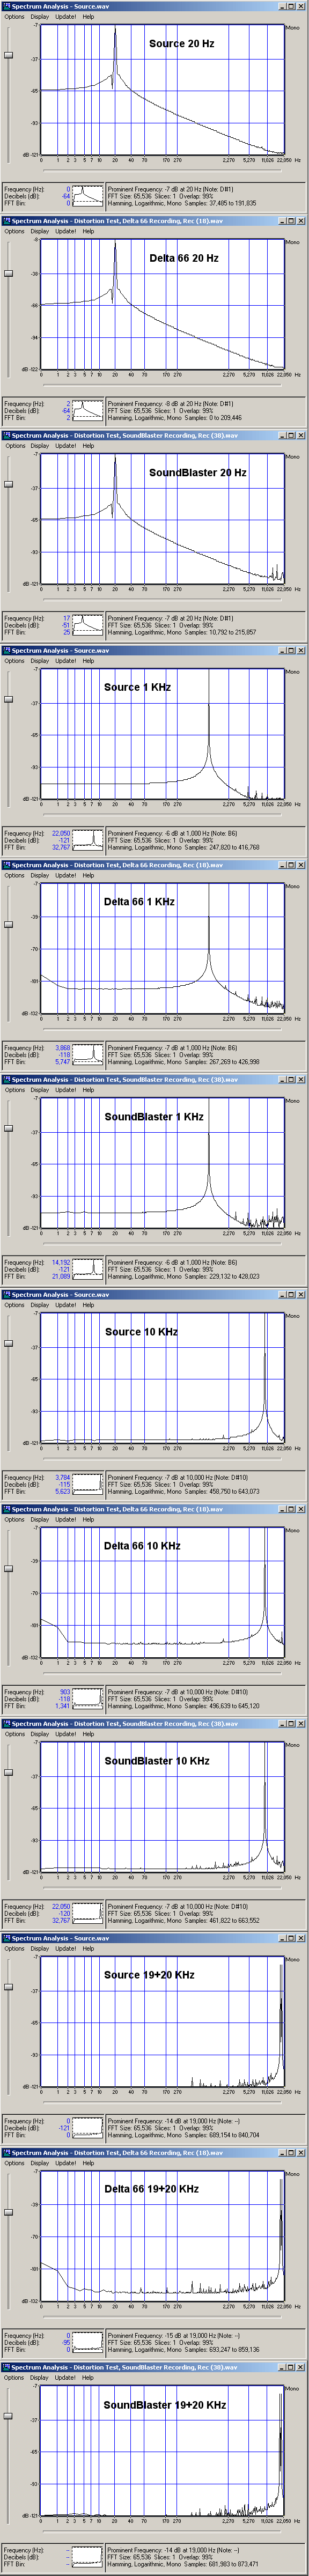Viewport: 309px width, 2576px height.
Task: Click the vertical slider beside SoundBlaster 20 Hz graph
Action: [x=9, y=484]
